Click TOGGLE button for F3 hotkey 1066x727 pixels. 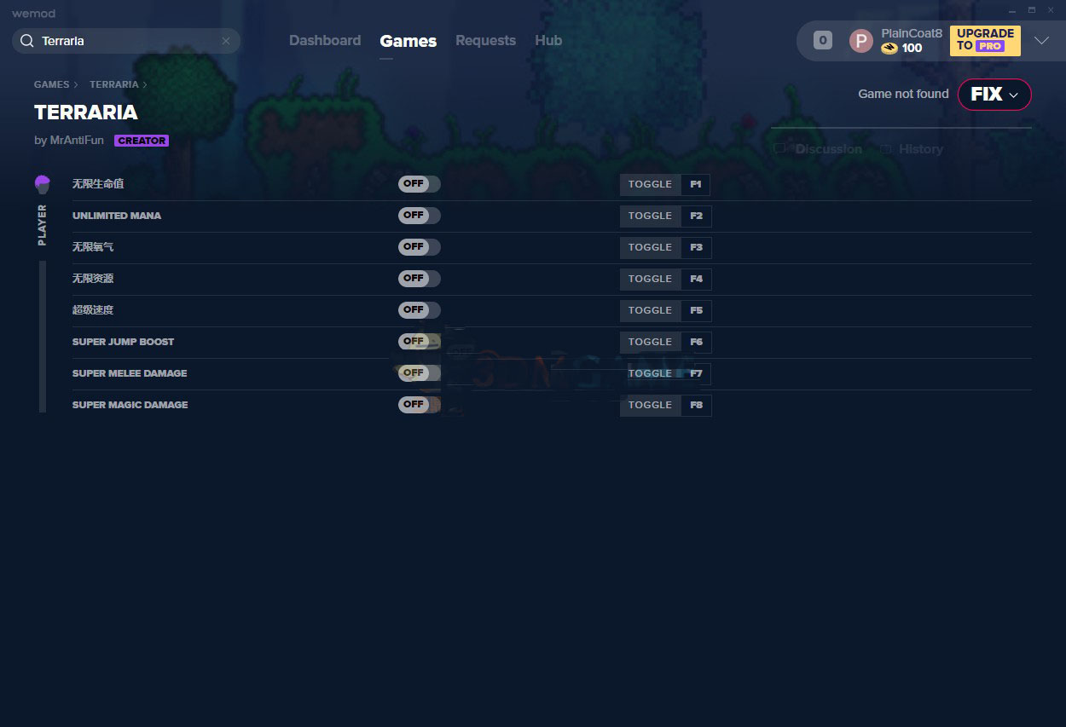[x=650, y=247]
